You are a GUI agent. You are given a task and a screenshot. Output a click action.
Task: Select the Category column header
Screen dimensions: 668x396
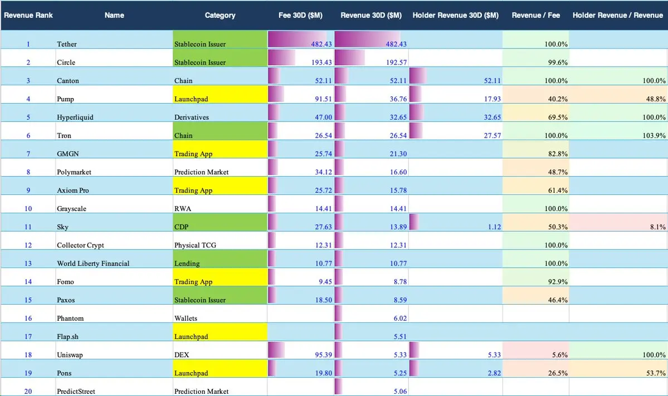coord(220,16)
